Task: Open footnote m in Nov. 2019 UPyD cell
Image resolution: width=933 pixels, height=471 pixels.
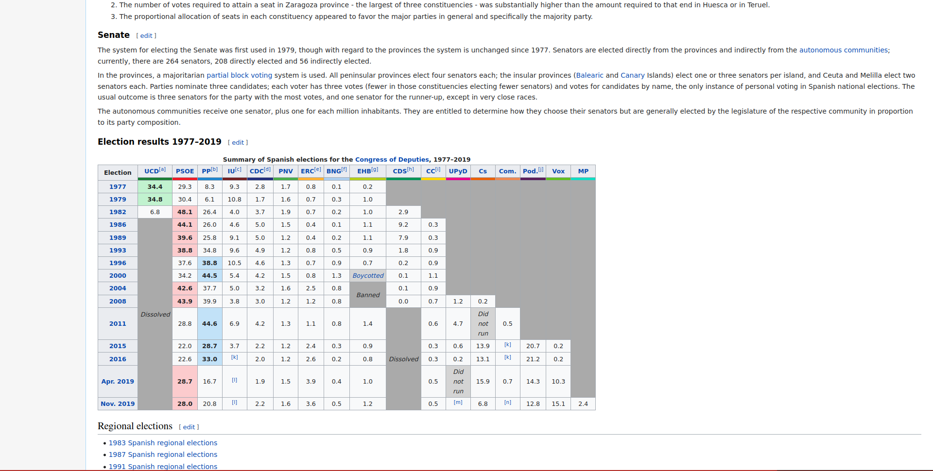Action: 458,403
